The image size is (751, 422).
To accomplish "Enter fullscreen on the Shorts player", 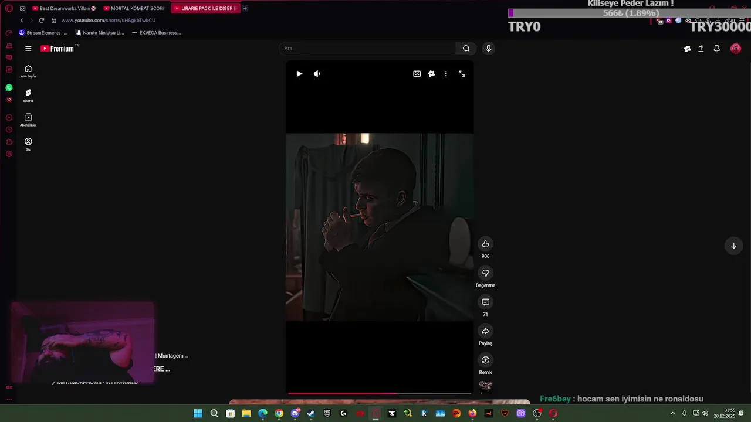I will pyautogui.click(x=462, y=74).
